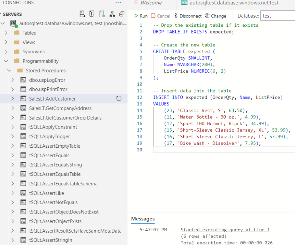
Task: Click the Stored Procedures folder icon
Action: click(20, 71)
